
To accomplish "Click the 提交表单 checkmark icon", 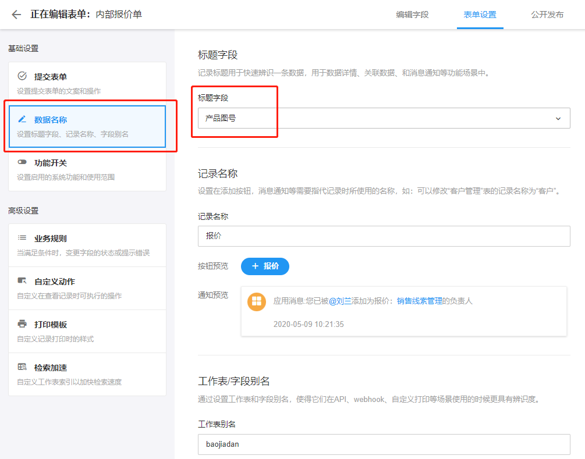I will (x=22, y=76).
